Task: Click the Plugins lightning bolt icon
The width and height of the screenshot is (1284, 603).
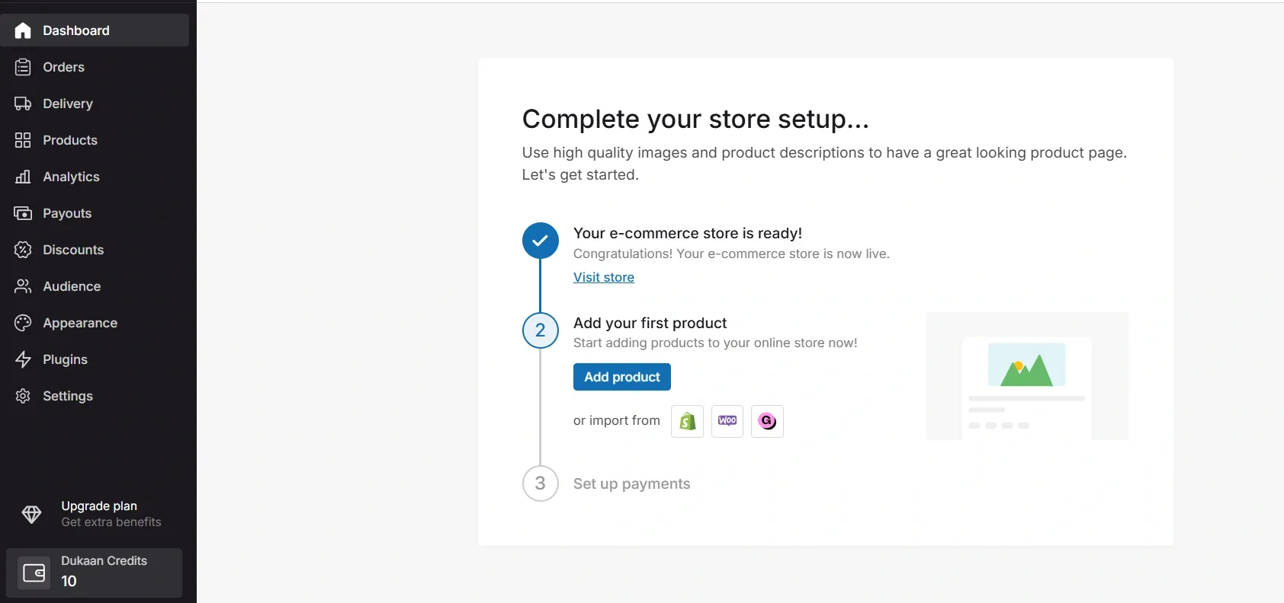Action: point(23,359)
